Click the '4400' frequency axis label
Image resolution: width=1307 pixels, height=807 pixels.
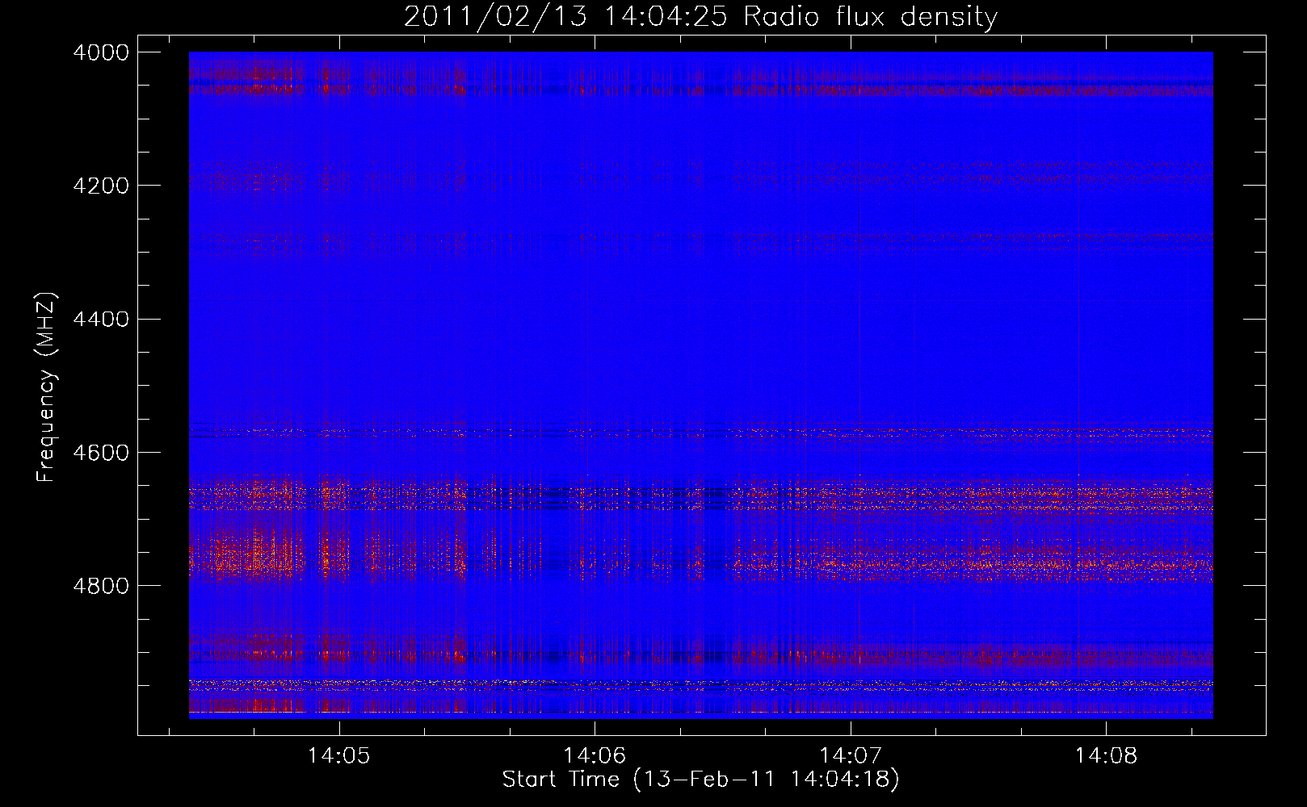click(101, 320)
